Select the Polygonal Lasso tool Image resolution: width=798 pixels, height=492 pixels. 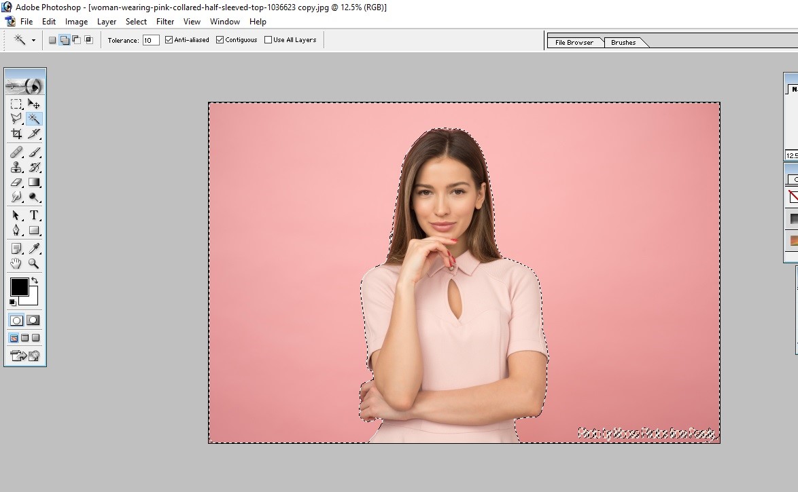point(16,119)
